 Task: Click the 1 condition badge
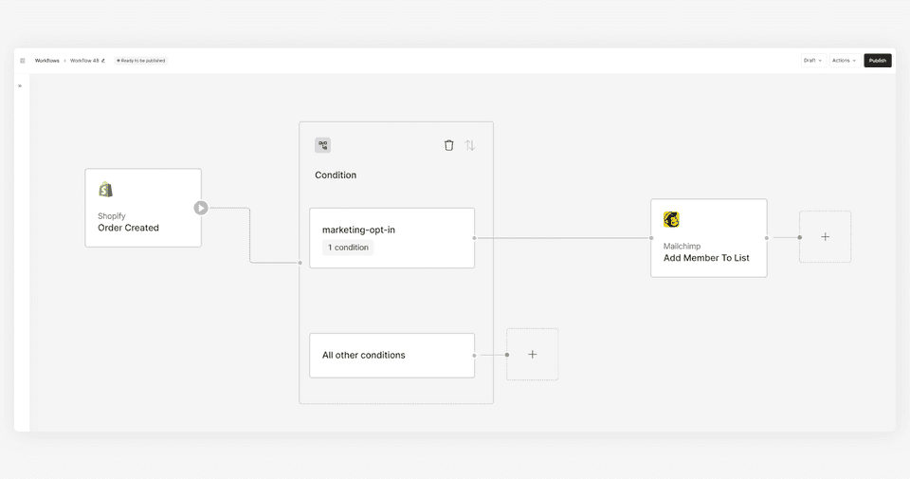(x=348, y=248)
